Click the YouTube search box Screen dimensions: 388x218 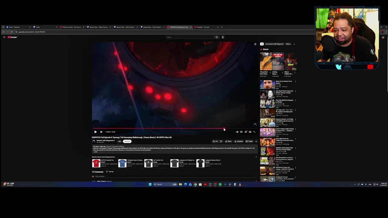click(x=190, y=37)
